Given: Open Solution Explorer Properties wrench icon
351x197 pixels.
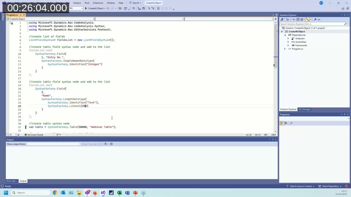Looking at the screenshot, I should coord(315,19).
